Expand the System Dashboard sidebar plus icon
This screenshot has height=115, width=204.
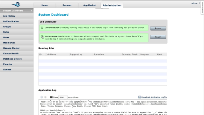point(32,11)
